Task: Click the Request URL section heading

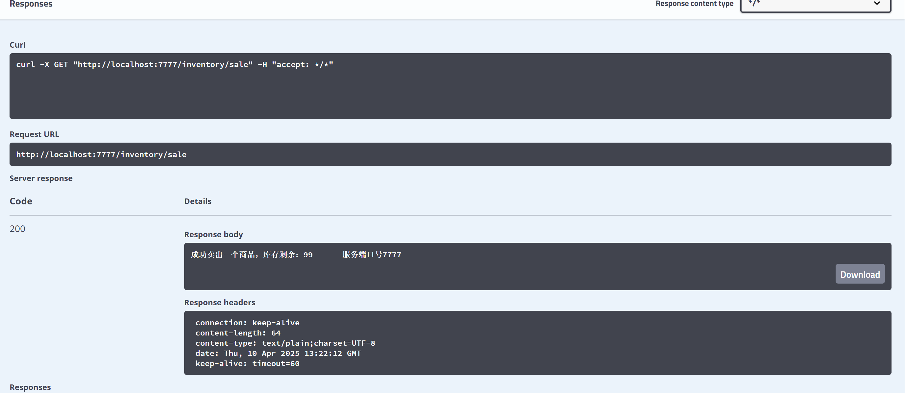Action: 34,134
